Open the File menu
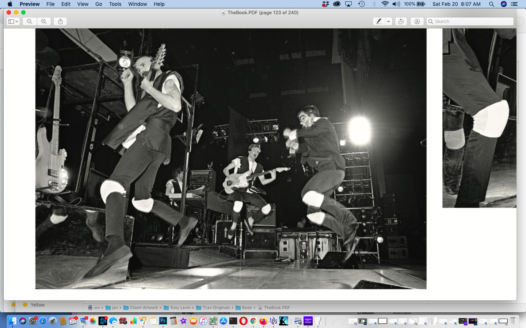The image size is (526, 328). [x=50, y=4]
